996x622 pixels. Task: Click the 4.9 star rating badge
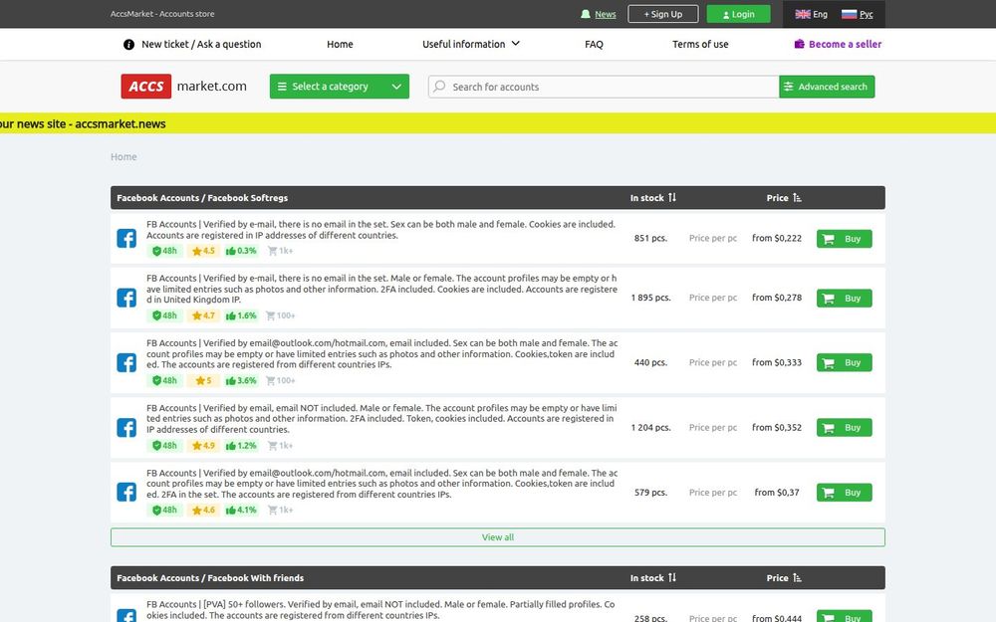coord(203,445)
